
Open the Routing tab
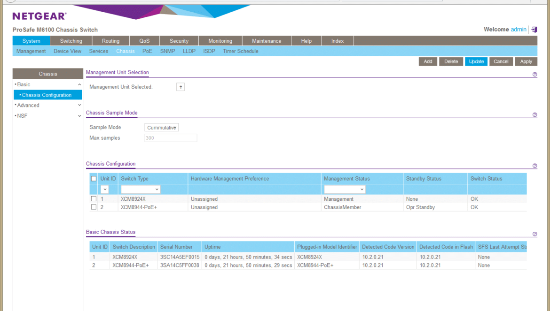[110, 41]
